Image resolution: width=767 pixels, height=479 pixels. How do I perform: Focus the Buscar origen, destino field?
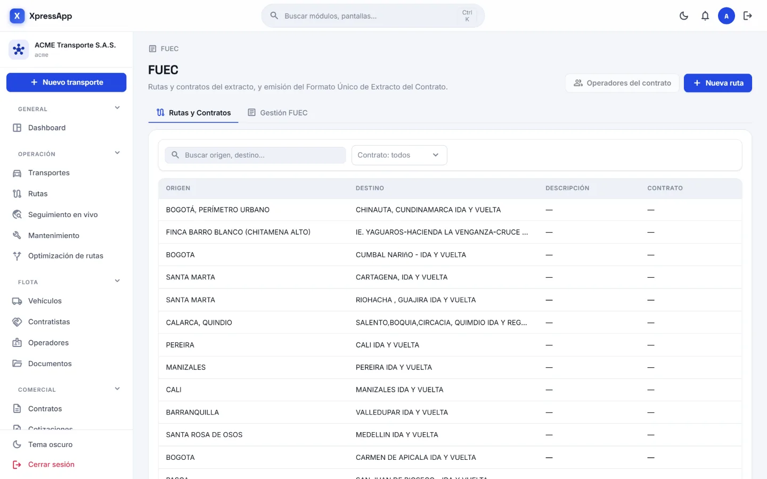point(255,155)
